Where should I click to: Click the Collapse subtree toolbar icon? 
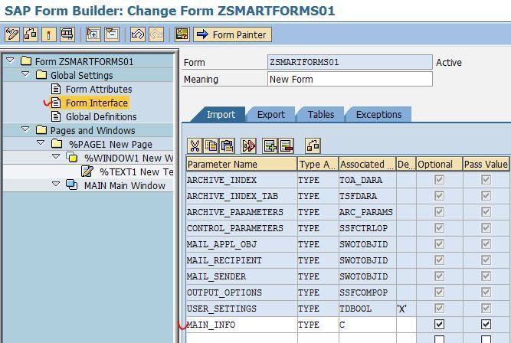pos(112,34)
